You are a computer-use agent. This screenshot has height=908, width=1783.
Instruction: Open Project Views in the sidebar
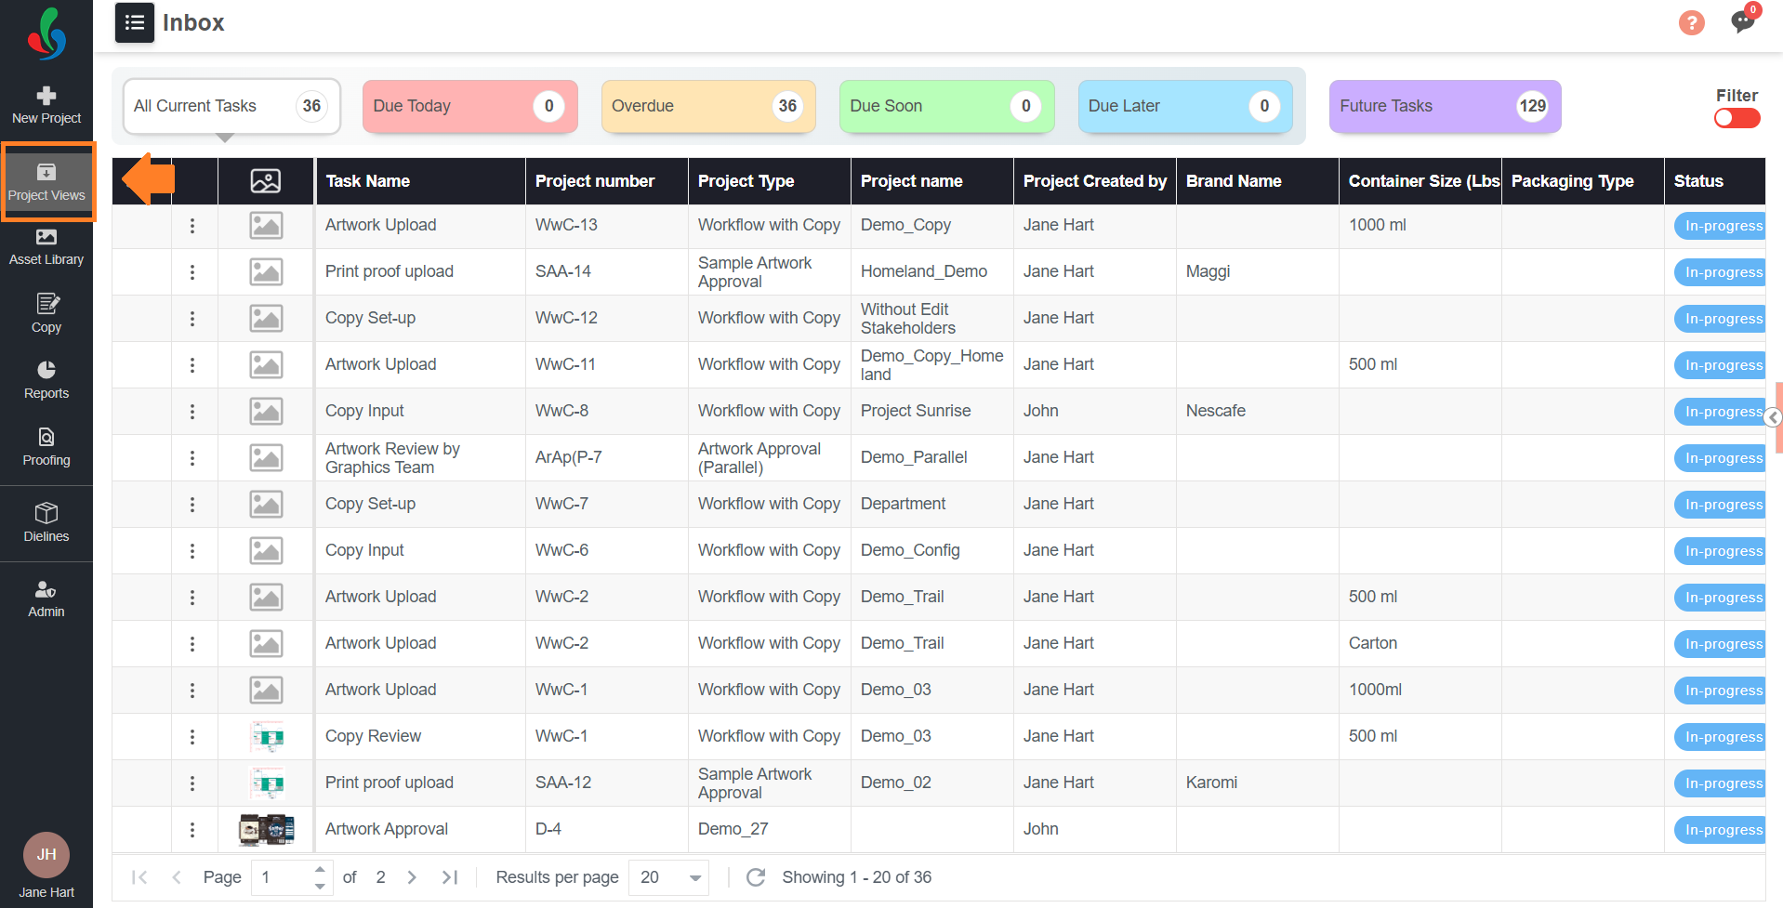click(46, 181)
